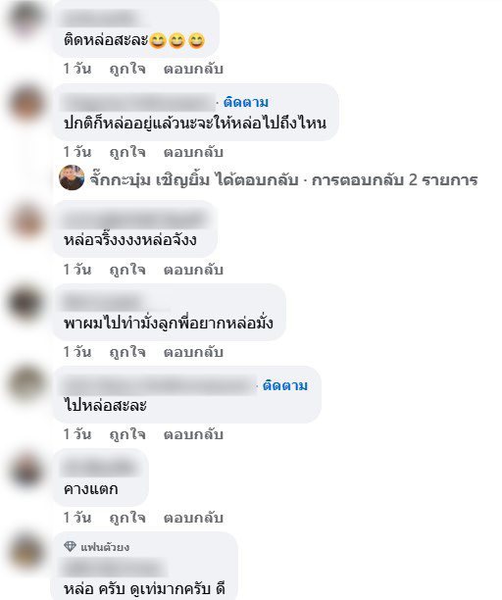The width and height of the screenshot is (502, 600).
Task: Like the หล่อจริ๊งงงงหล่อจังง comment
Action: tap(127, 270)
